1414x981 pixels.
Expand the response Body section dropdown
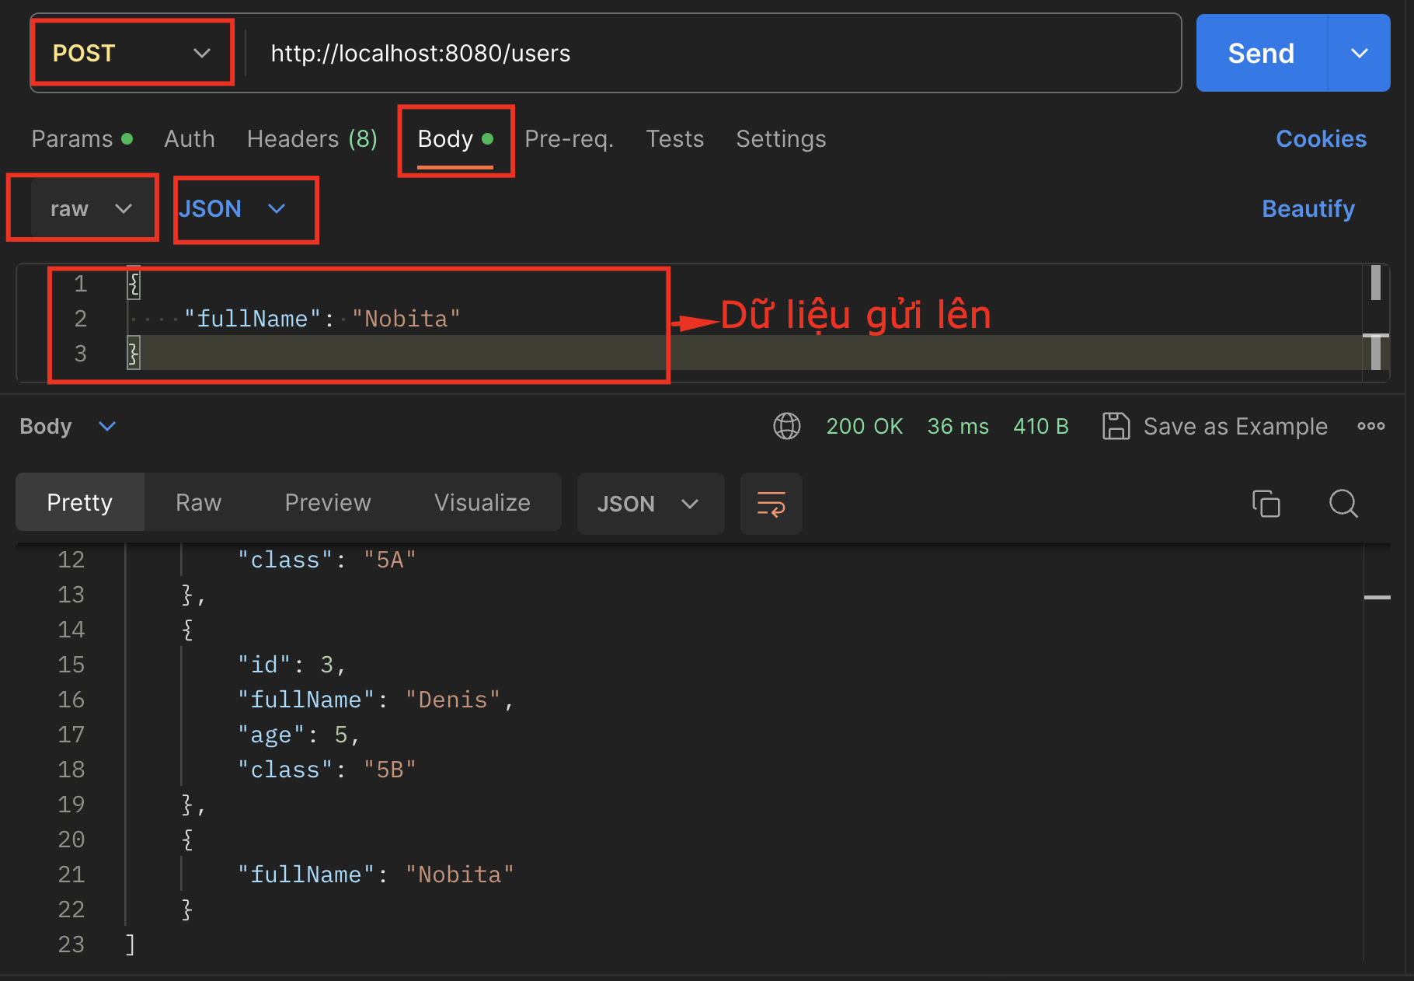107,426
